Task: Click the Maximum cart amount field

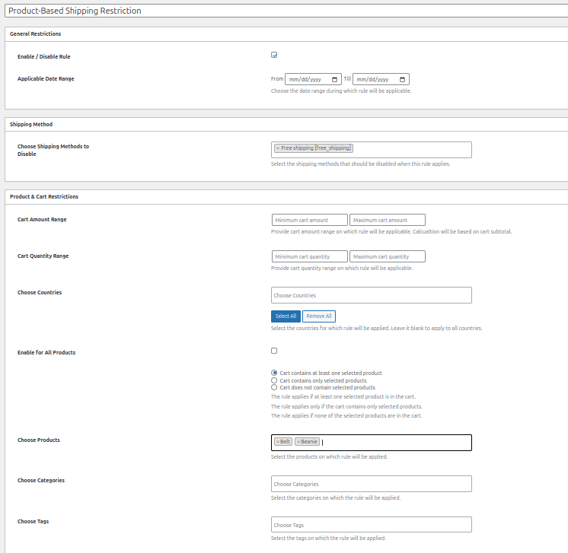Action: 388,220
